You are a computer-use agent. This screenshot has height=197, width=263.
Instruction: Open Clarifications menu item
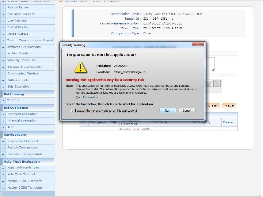(x=17, y=20)
